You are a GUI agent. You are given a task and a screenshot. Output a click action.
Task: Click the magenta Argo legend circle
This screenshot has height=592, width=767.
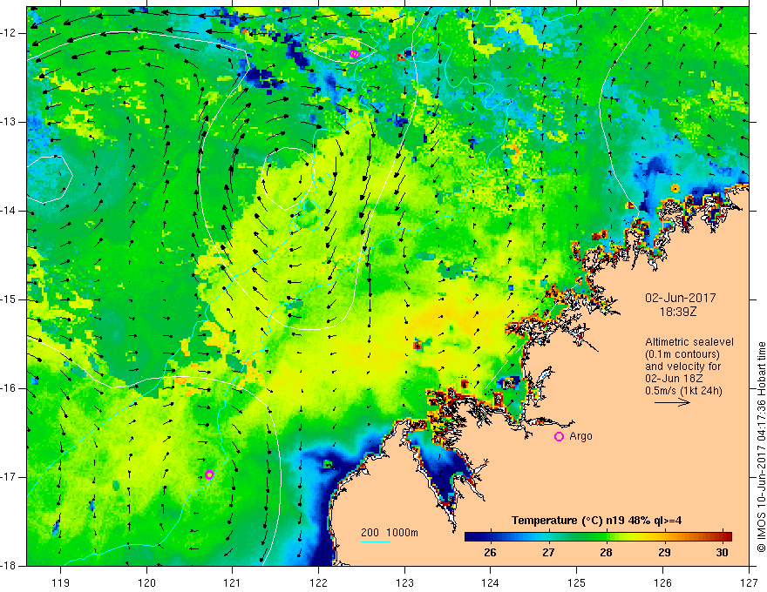point(559,436)
